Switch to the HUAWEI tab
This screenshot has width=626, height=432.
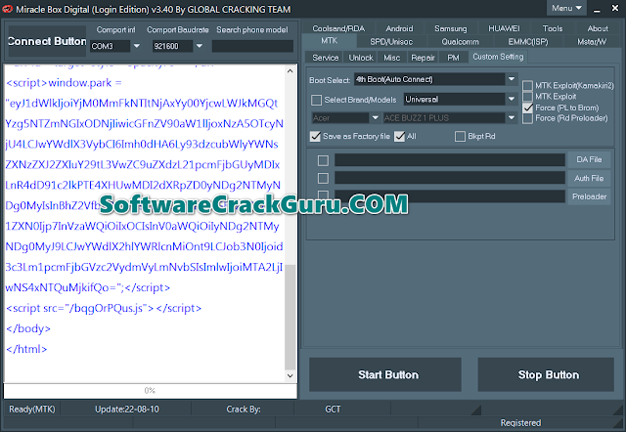coord(504,28)
